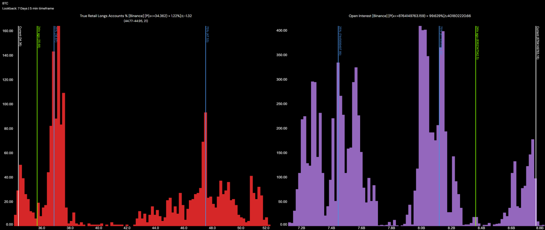
Task: Click the tallest red histogram bar near 37.0
Action: tap(59, 126)
